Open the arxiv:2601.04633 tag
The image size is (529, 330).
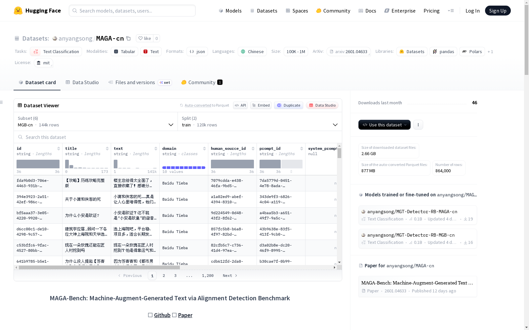point(348,51)
